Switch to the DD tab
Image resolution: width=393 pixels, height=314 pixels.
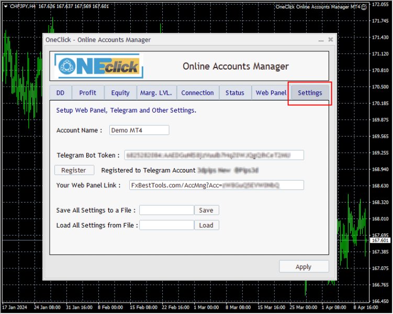[60, 93]
